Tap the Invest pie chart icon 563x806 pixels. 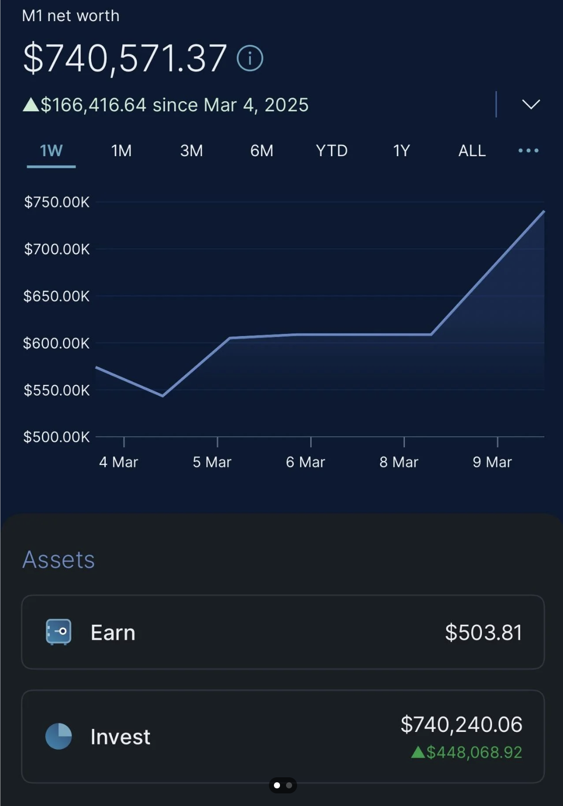tap(58, 736)
